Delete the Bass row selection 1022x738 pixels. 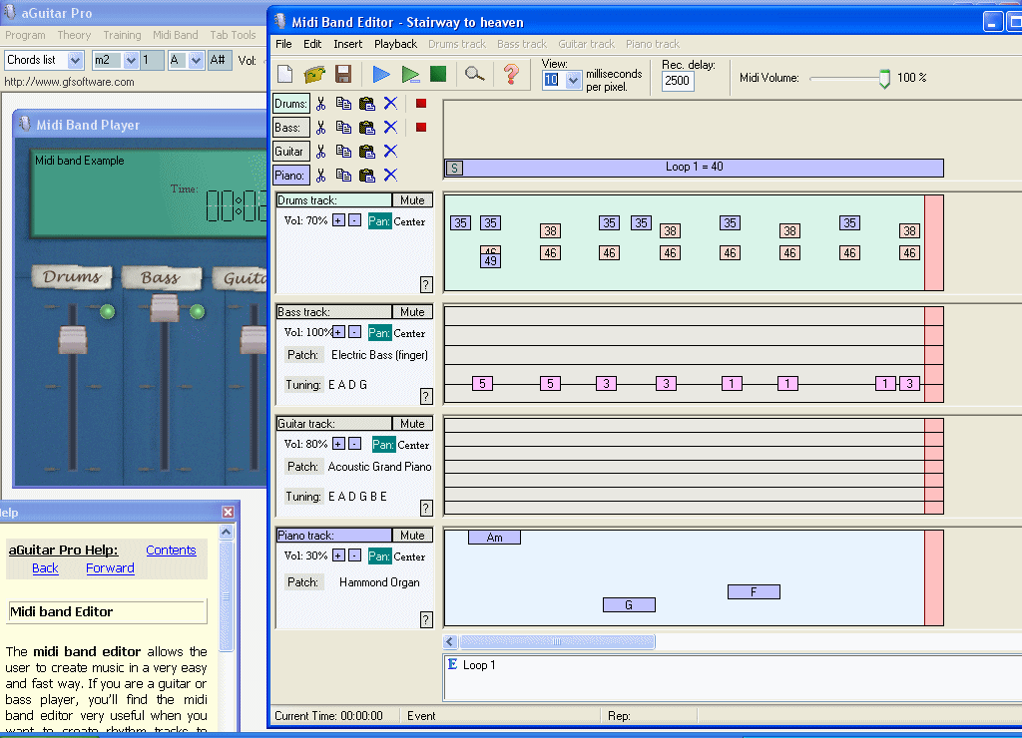(x=390, y=127)
